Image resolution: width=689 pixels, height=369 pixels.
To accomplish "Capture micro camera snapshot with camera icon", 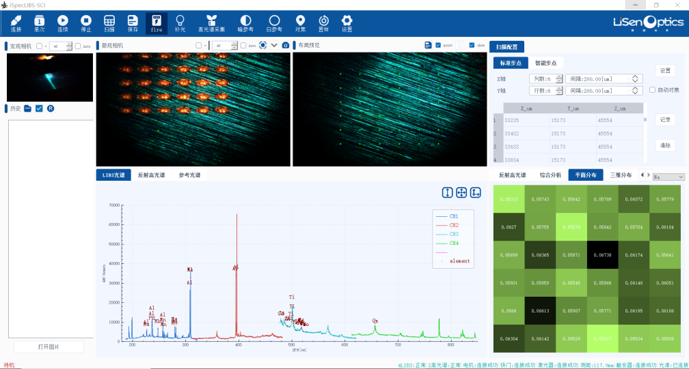I will (x=286, y=46).
